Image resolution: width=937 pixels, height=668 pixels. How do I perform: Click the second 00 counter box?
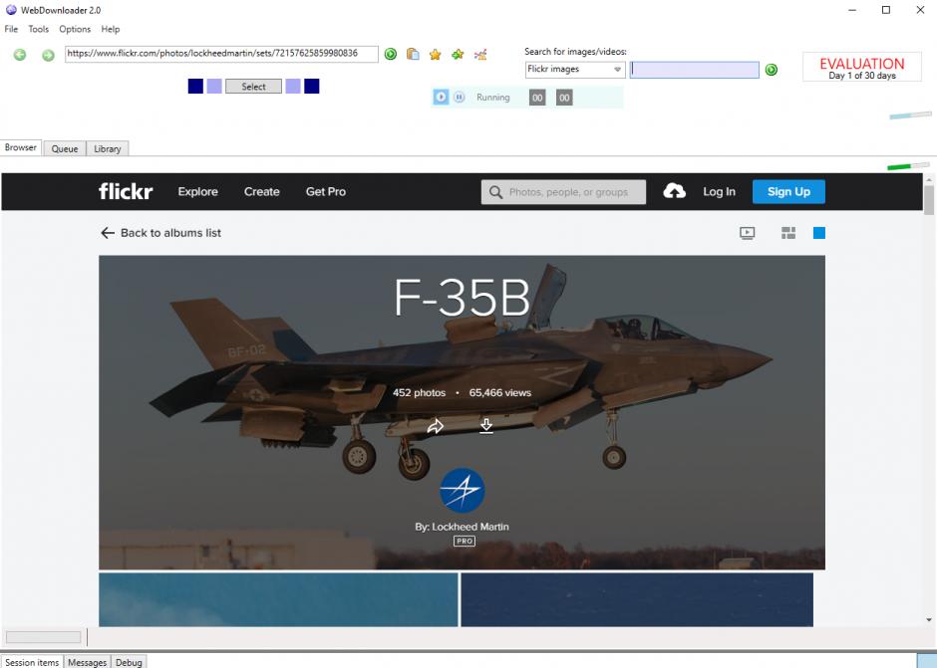click(564, 98)
